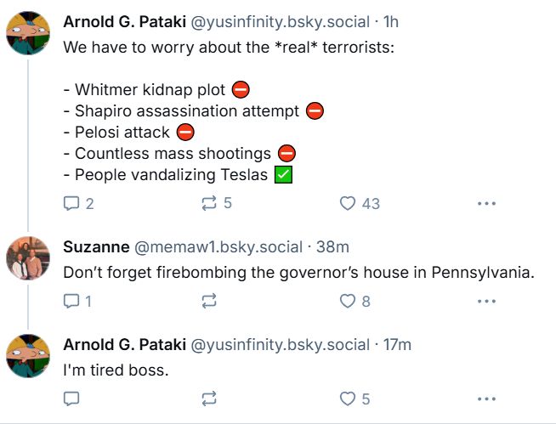Viewport: 556px width, 424px height.
Task: Open Arnold G. Pataki's avatar in top post
Action: (x=28, y=33)
